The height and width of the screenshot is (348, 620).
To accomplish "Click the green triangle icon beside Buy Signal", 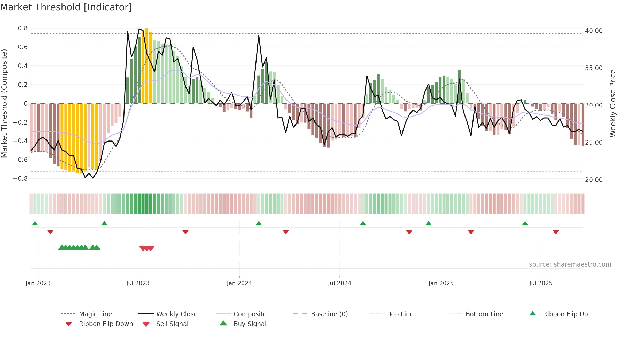I will pyautogui.click(x=223, y=323).
